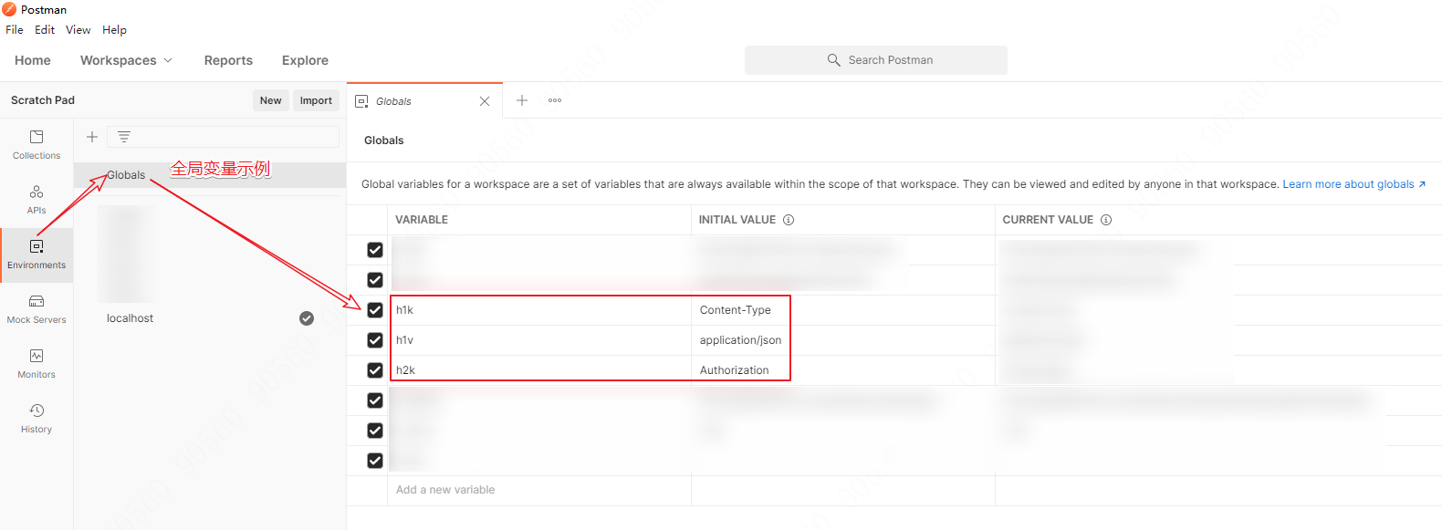
Task: Toggle the second checkbox below h2k row
Action: (375, 431)
